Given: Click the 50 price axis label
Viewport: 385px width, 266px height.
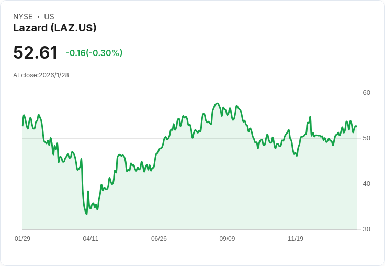Looking at the screenshot, I should click(x=367, y=138).
